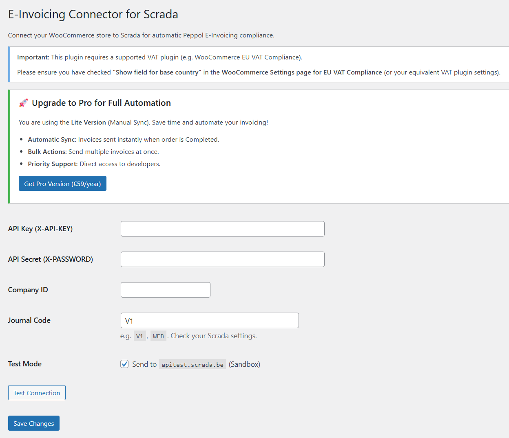The image size is (509, 438).
Task: Disable sending to apitest.scrada.be sandbox
Action: click(x=124, y=364)
